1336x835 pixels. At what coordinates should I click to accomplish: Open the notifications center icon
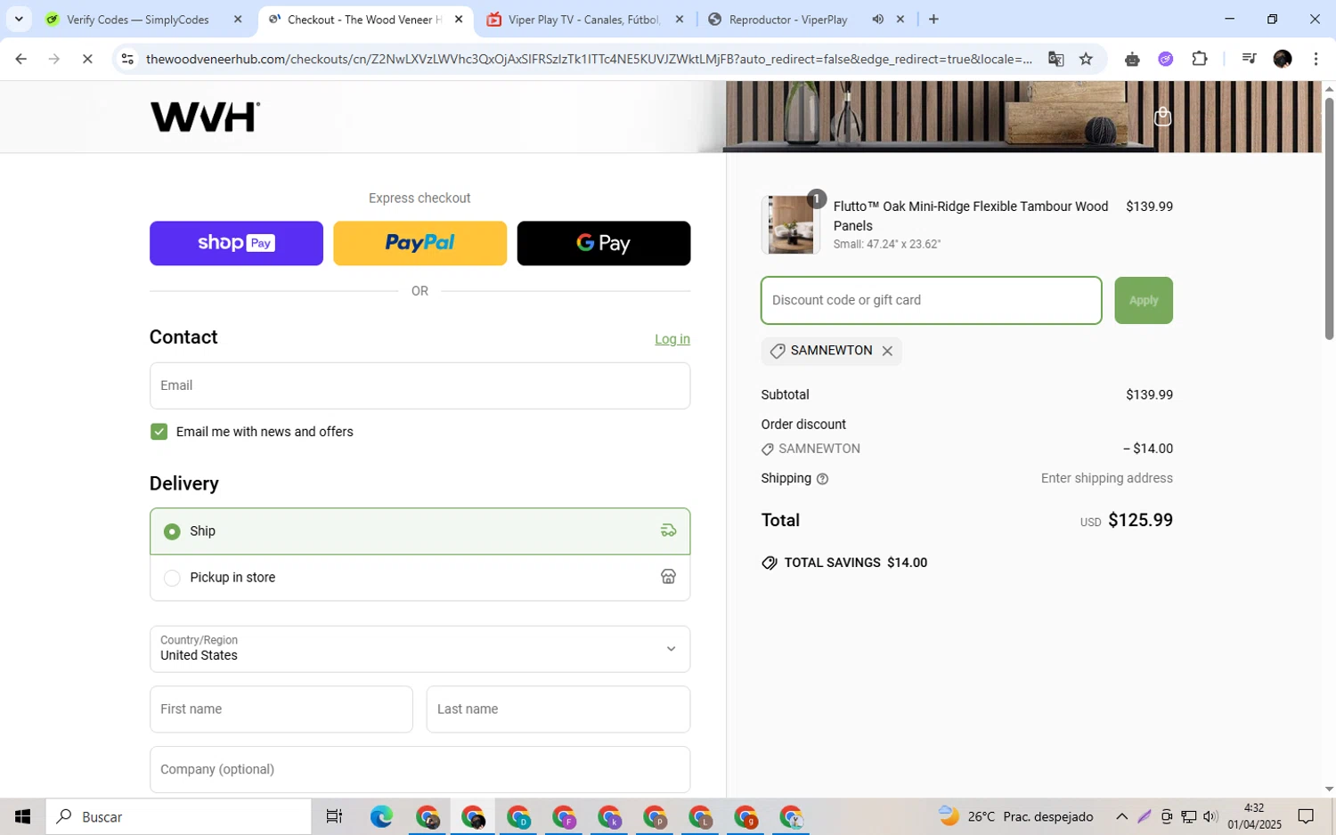tap(1306, 816)
